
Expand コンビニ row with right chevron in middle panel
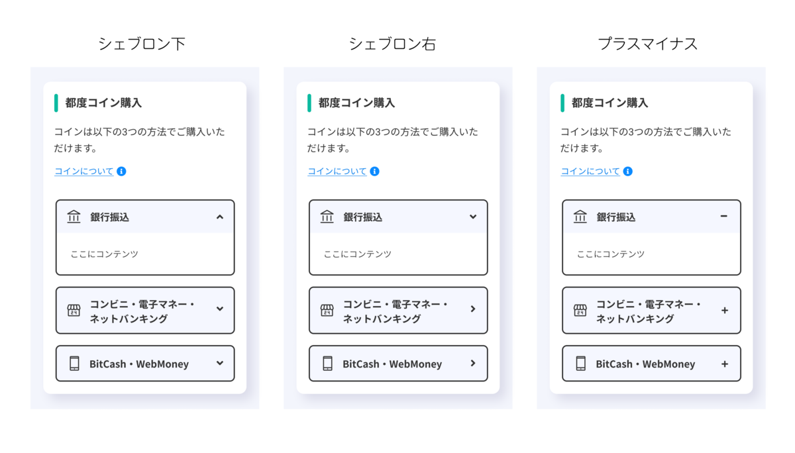pyautogui.click(x=472, y=309)
